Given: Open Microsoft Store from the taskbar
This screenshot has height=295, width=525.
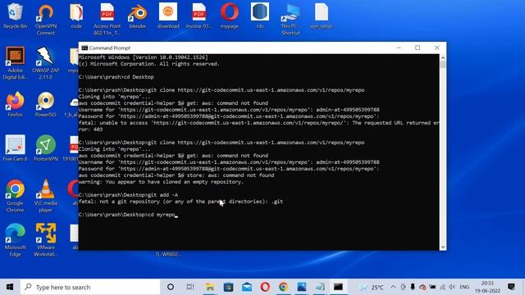Looking at the screenshot, I should (x=228, y=287).
